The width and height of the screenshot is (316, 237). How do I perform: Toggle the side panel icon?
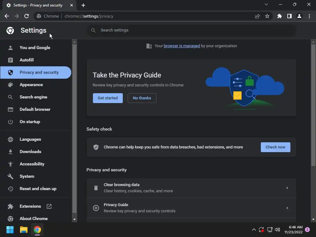[289, 16]
